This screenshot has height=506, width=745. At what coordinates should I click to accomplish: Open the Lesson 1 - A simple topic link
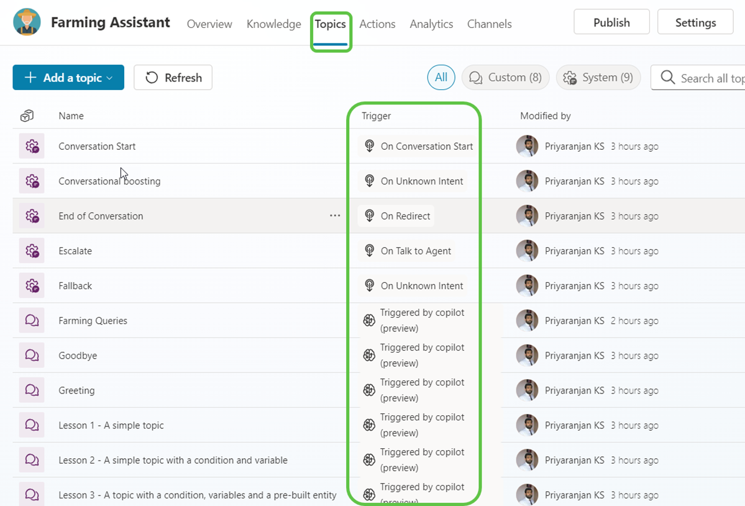(111, 425)
